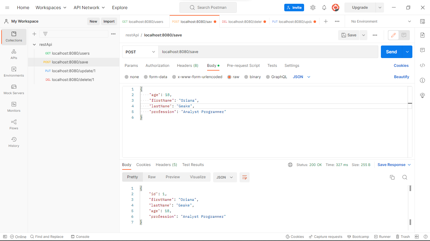Open the Save dropdown arrow
Image resolution: width=430 pixels, height=241 pixels.
[x=364, y=35]
